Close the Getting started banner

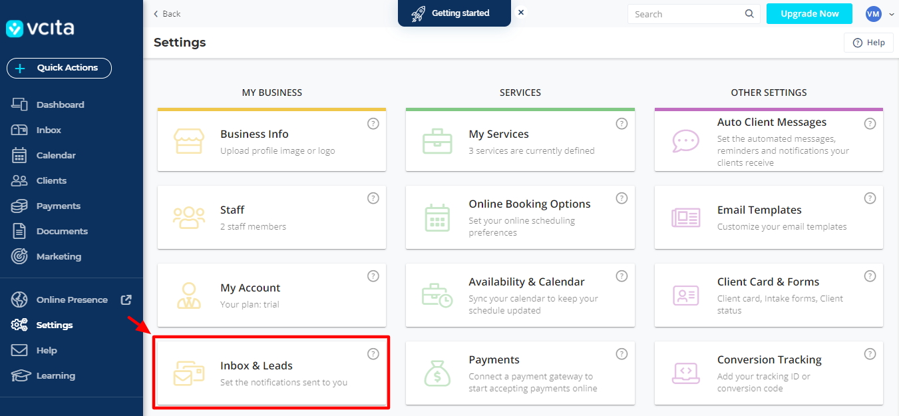tap(521, 13)
